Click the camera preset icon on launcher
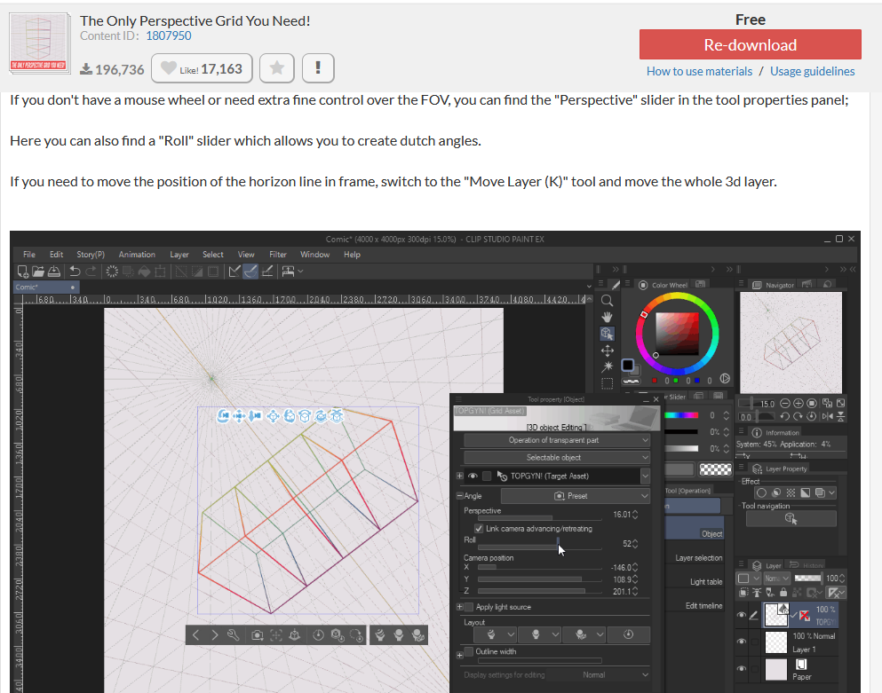Viewport: 882px width, 693px height. [x=257, y=635]
